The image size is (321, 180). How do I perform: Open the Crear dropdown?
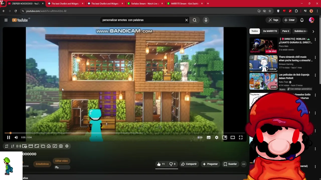tap(289, 20)
